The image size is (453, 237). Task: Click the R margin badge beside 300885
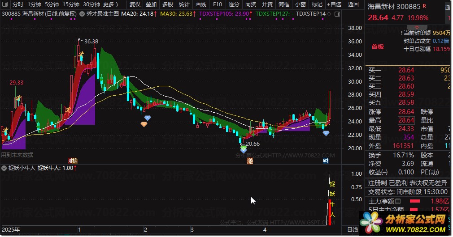pyautogui.click(x=424, y=6)
